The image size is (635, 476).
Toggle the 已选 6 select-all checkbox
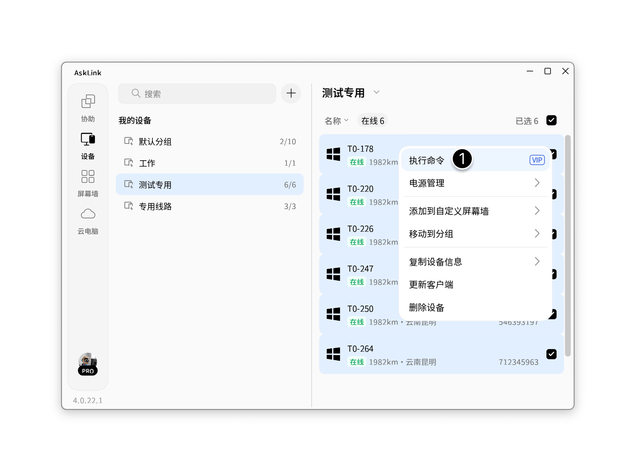(x=552, y=120)
